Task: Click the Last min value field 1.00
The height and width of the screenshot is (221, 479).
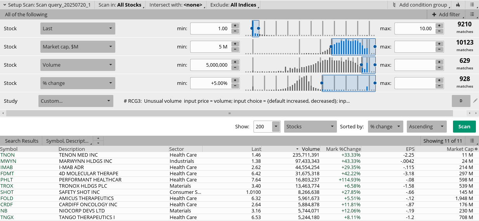Action: (210, 28)
